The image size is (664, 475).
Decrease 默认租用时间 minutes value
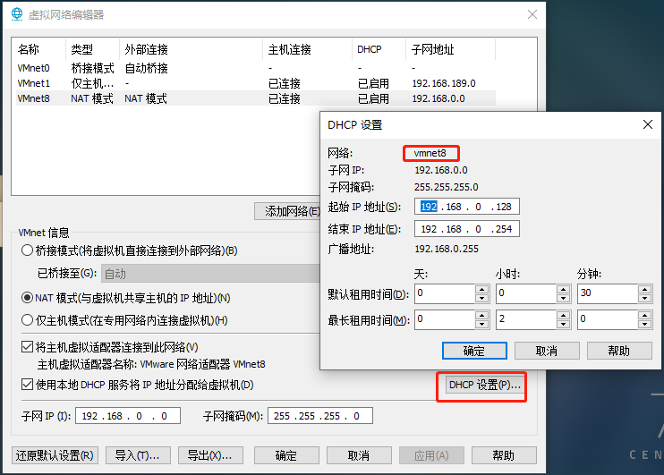(x=644, y=298)
